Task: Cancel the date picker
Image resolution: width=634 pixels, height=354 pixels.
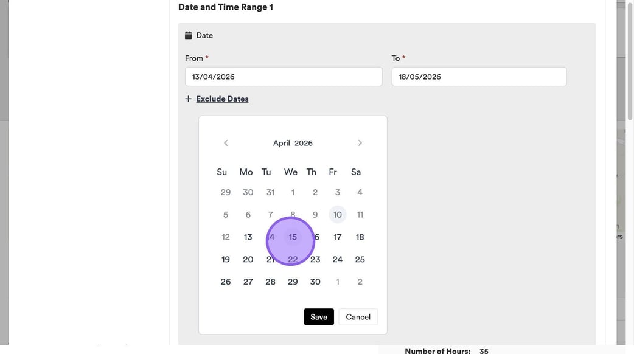Action: coord(358,317)
